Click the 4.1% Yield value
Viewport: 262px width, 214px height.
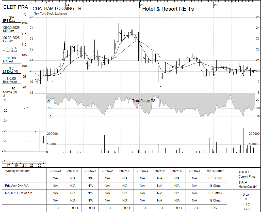[x=246, y=205]
